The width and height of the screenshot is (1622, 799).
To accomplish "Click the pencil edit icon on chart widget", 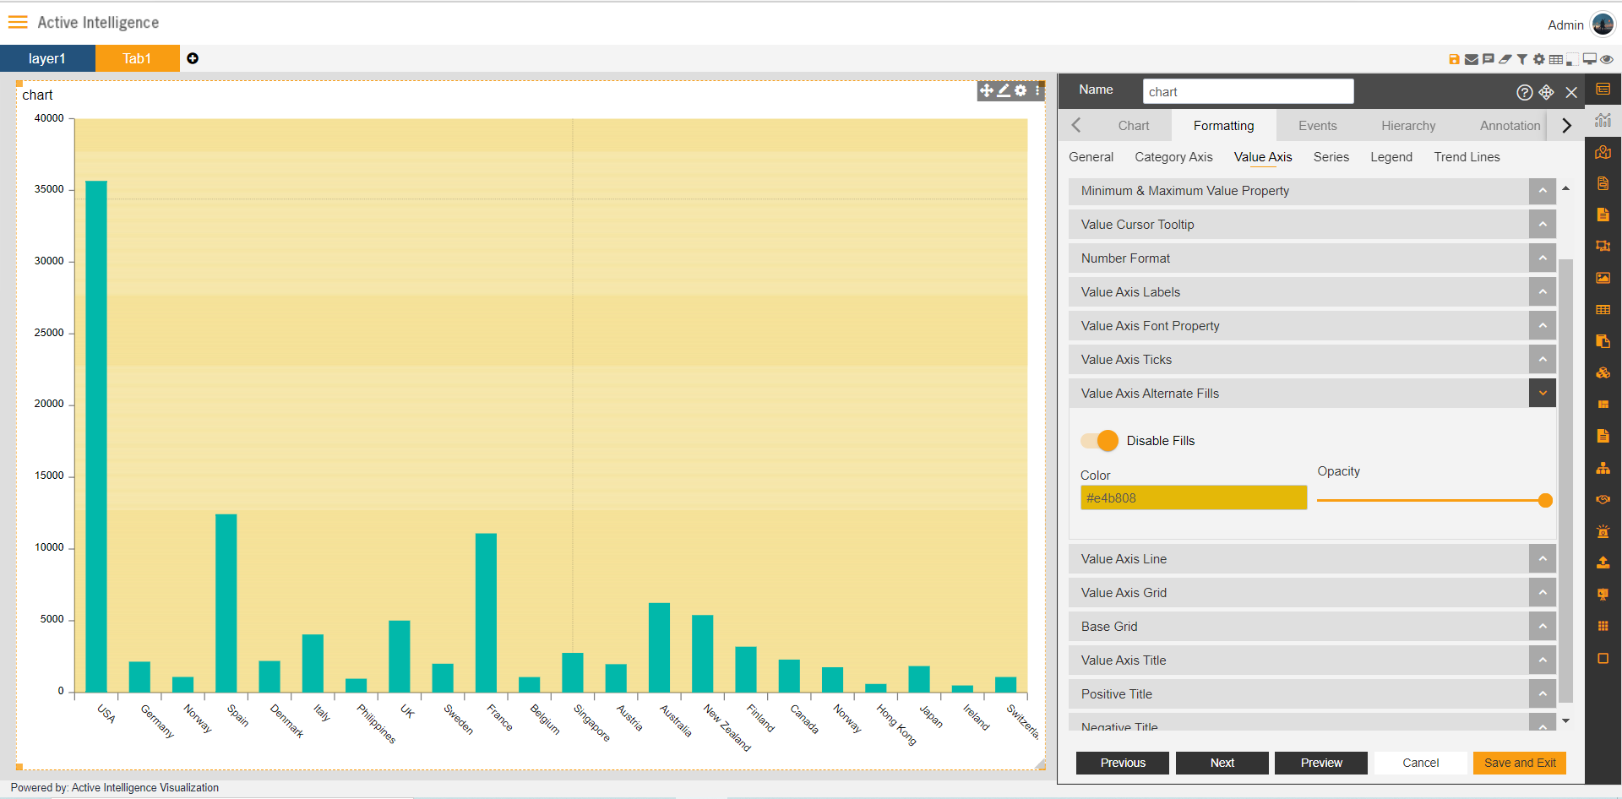I will coord(1004,90).
